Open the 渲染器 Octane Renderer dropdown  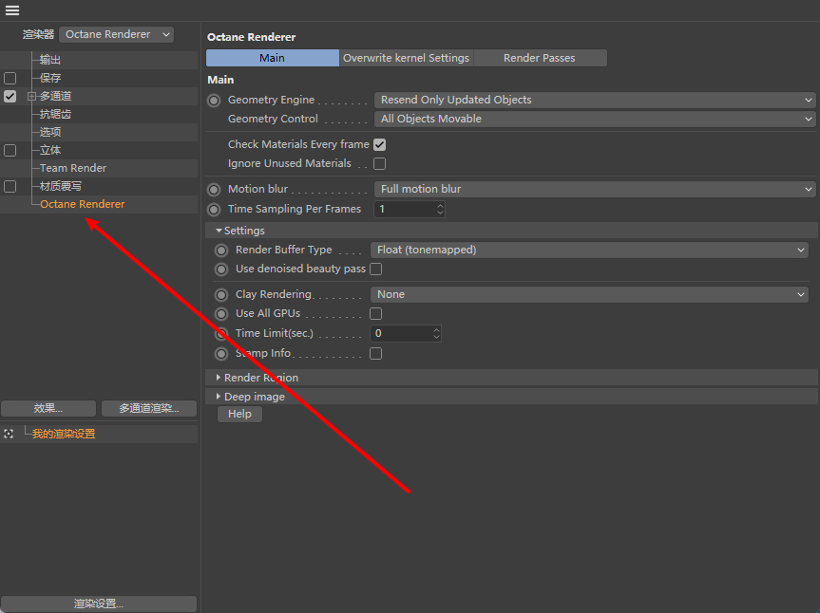[x=117, y=34]
